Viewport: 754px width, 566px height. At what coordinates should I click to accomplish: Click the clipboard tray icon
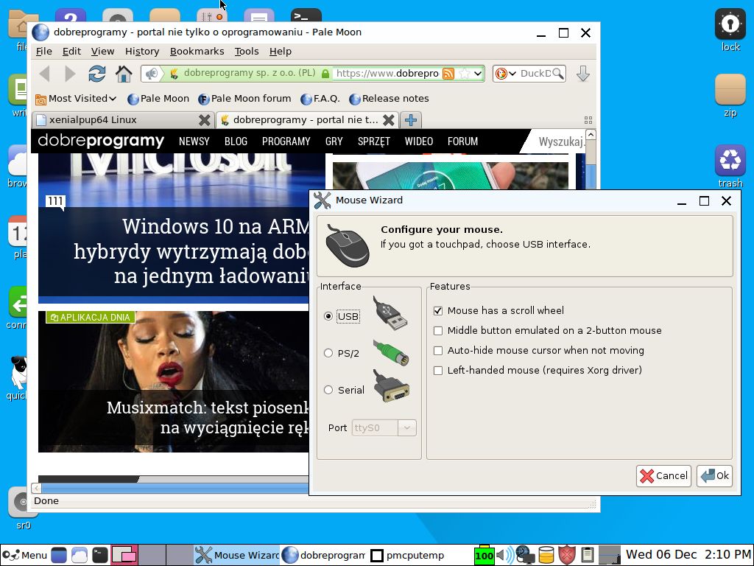click(x=587, y=555)
